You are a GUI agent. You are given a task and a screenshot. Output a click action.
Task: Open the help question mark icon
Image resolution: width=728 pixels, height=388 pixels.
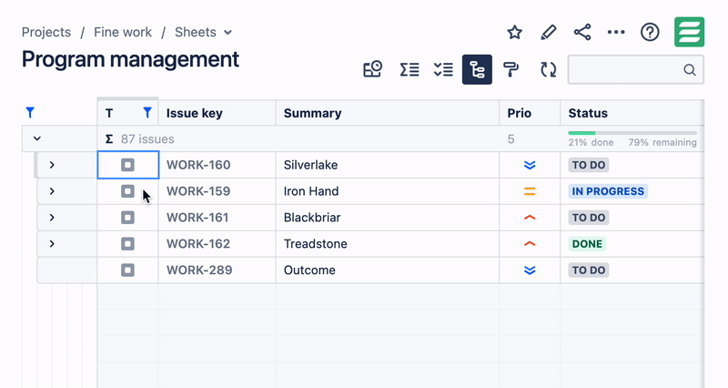[x=650, y=32]
